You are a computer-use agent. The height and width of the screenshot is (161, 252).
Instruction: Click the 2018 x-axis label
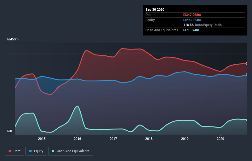(149, 139)
